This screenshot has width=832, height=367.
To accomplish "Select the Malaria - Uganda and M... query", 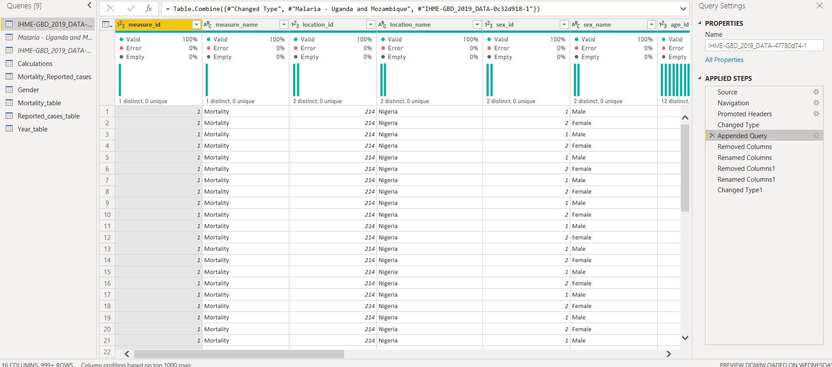I will click(x=48, y=37).
